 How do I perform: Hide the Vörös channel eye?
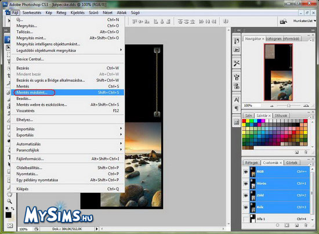[x=246, y=183]
